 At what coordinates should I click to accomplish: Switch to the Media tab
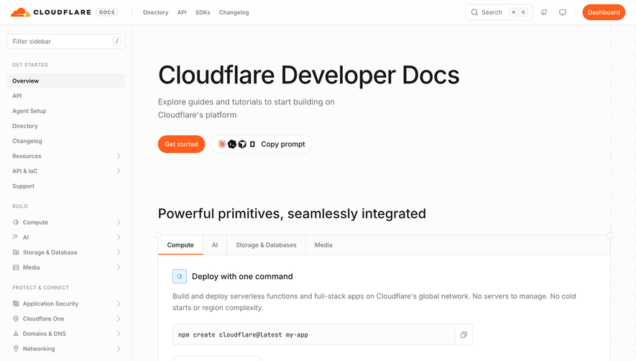click(x=323, y=245)
